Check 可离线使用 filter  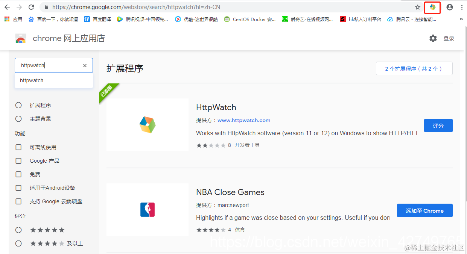18,147
